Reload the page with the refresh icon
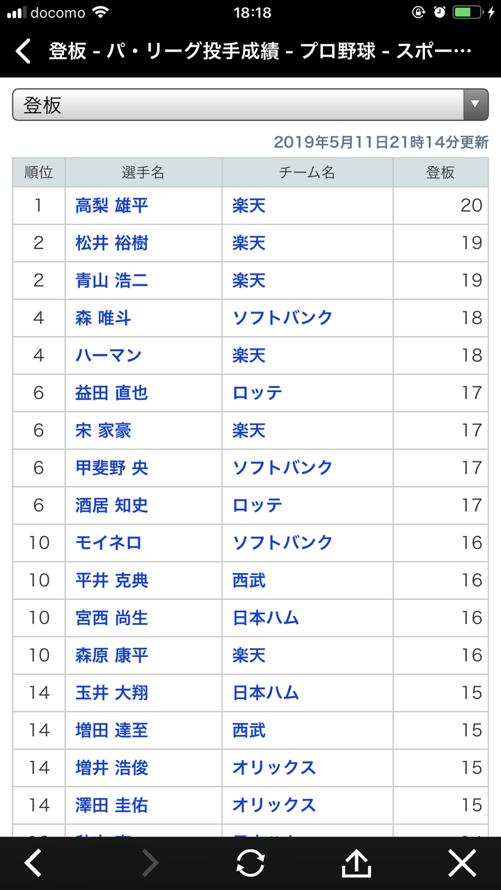Image resolution: width=501 pixels, height=890 pixels. (250, 863)
